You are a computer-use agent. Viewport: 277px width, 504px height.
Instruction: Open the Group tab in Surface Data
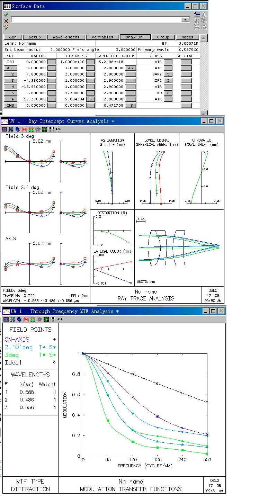click(163, 37)
